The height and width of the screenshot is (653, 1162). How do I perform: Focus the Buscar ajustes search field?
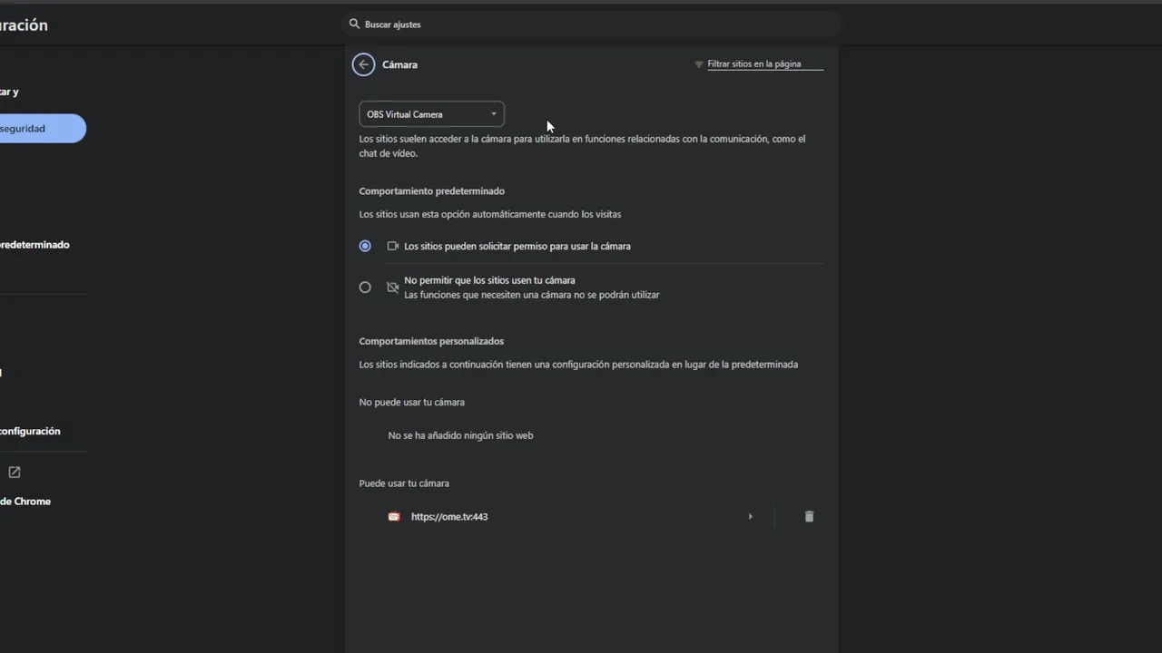(x=591, y=24)
